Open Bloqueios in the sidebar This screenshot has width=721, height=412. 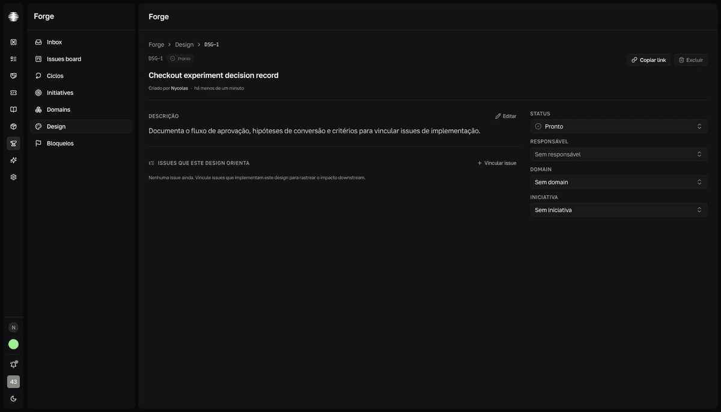pos(81,143)
